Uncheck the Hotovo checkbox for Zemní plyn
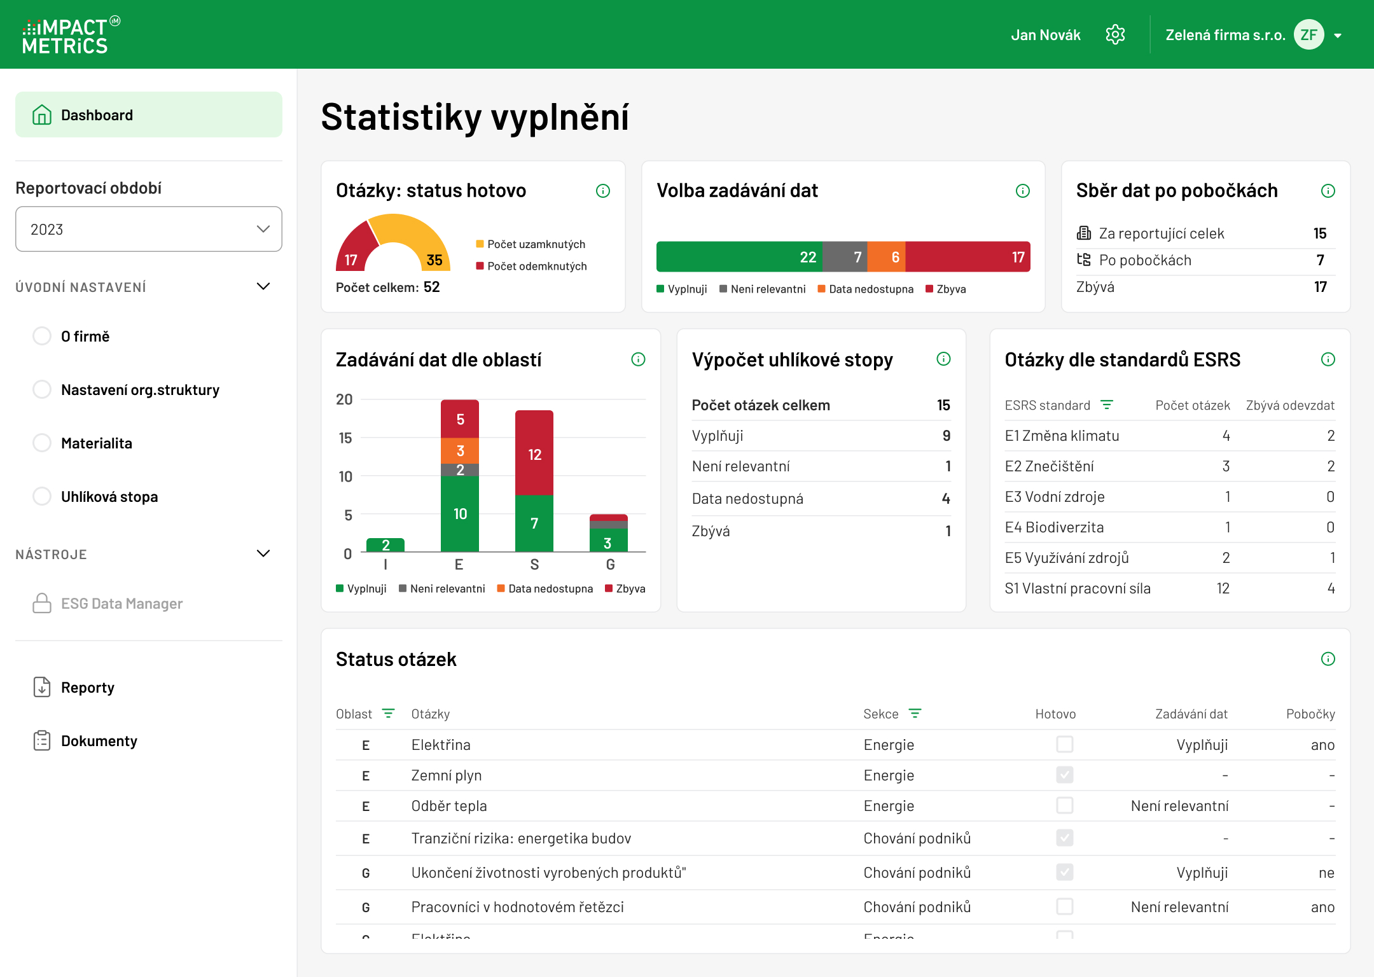1374x977 pixels. 1064,775
